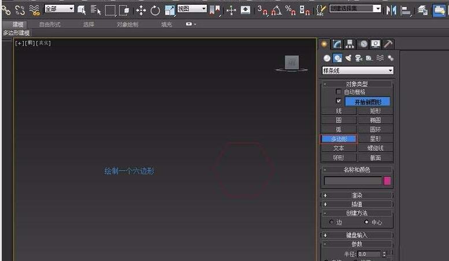Image resolution: width=449 pixels, height=261 pixels.
Task: Switch to the 对象绘制 ribbon tab
Action: tap(127, 25)
